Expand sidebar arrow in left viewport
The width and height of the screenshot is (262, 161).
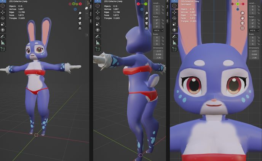[87, 35]
